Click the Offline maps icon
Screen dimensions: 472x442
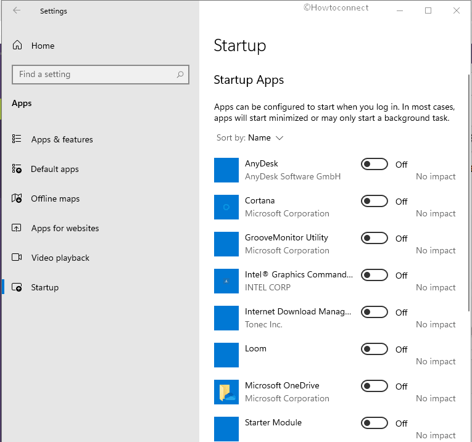(17, 198)
